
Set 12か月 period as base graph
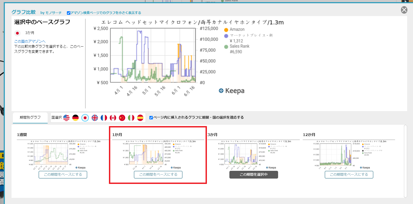tap(349, 175)
